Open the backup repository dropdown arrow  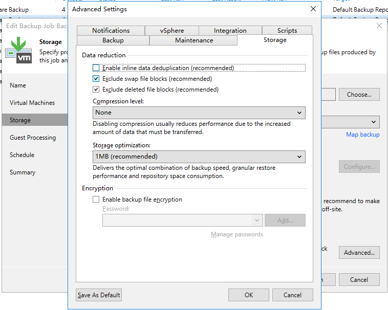(x=374, y=122)
